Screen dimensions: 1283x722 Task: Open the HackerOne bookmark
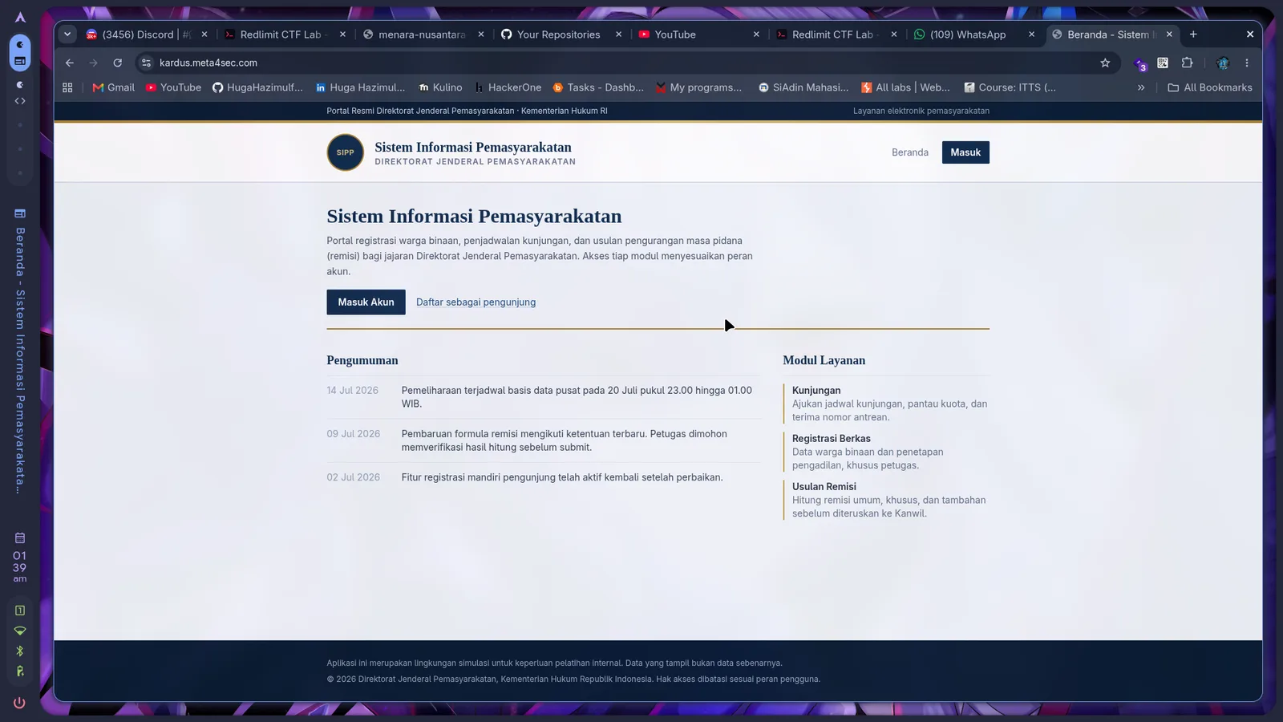(x=508, y=87)
